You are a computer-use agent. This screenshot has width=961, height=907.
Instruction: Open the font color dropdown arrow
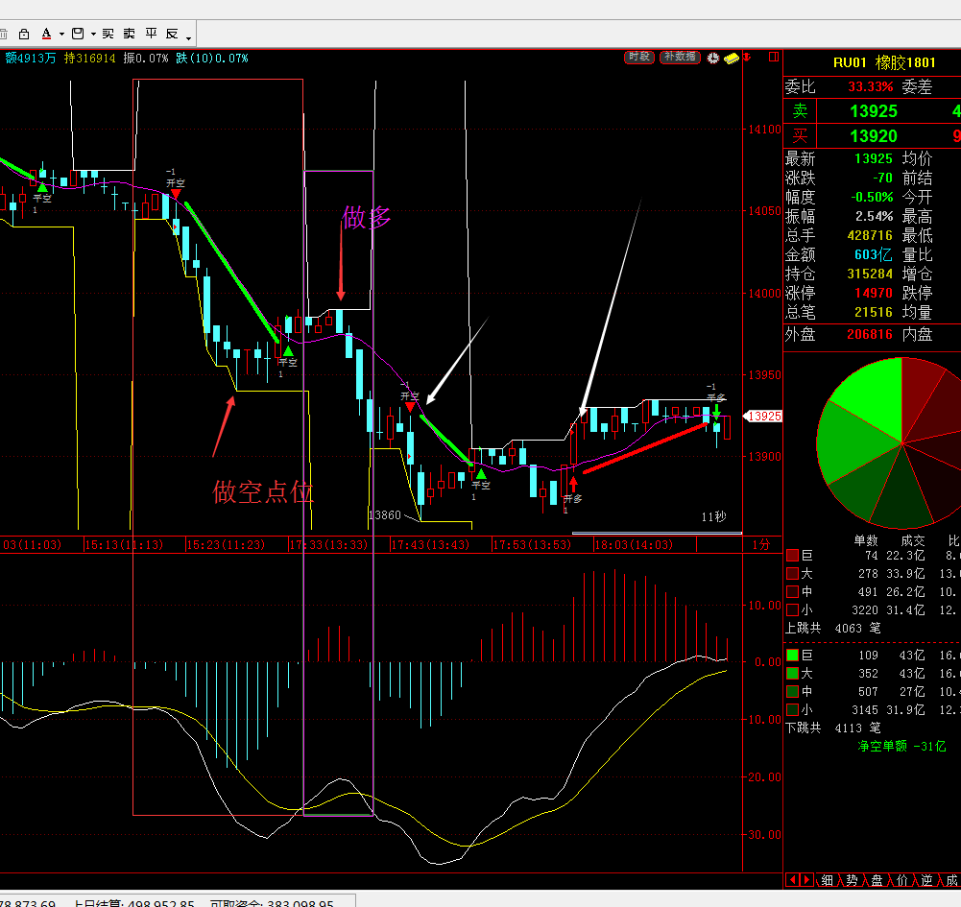[61, 35]
